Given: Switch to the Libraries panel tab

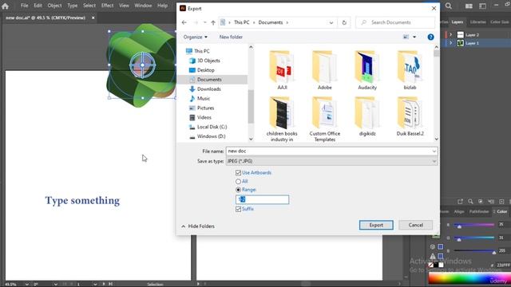Looking at the screenshot, I should pos(477,22).
